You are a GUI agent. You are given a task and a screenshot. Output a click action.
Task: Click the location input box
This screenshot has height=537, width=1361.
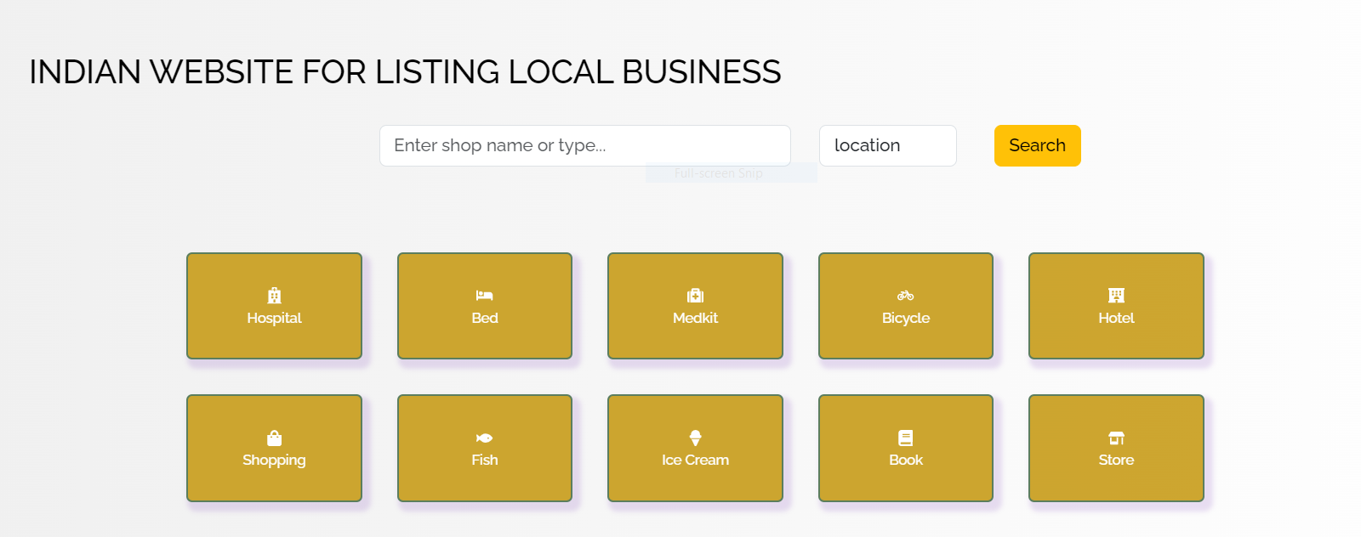887,145
